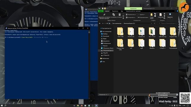Select the Windows folder
This screenshot has height=107, width=191.
152,44
